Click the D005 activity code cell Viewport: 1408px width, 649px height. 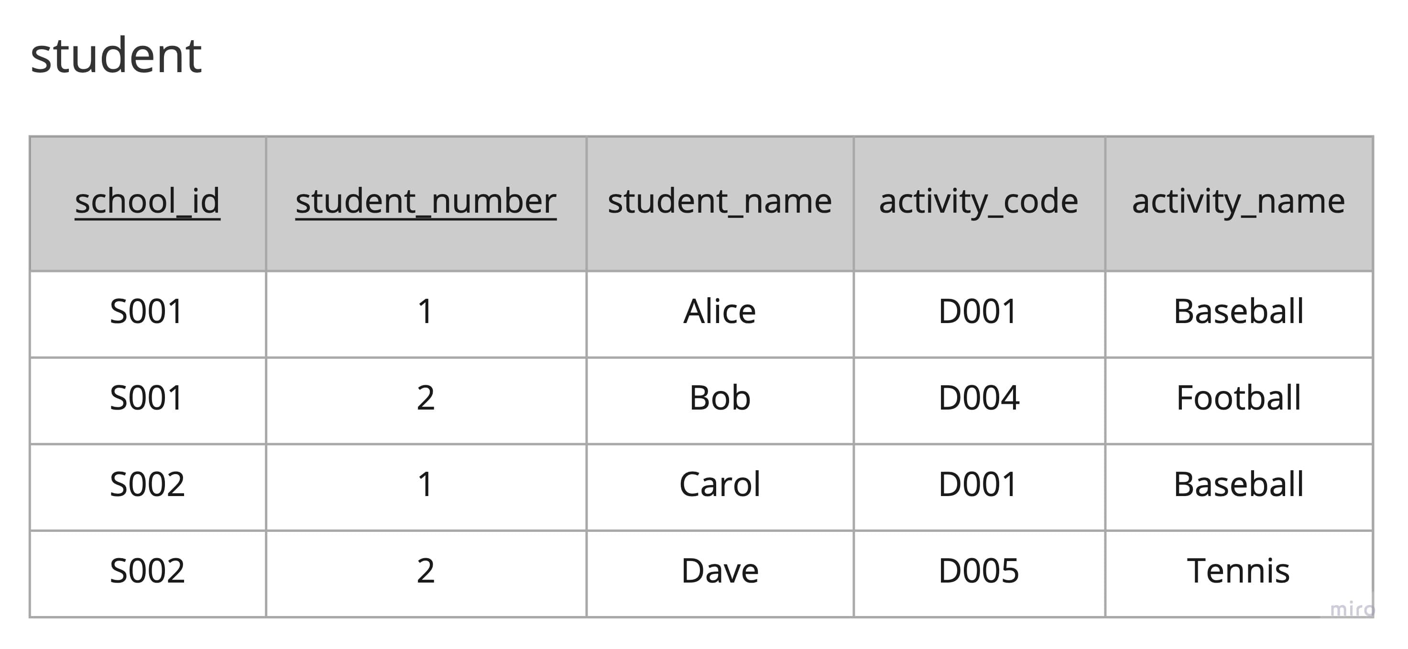(978, 571)
